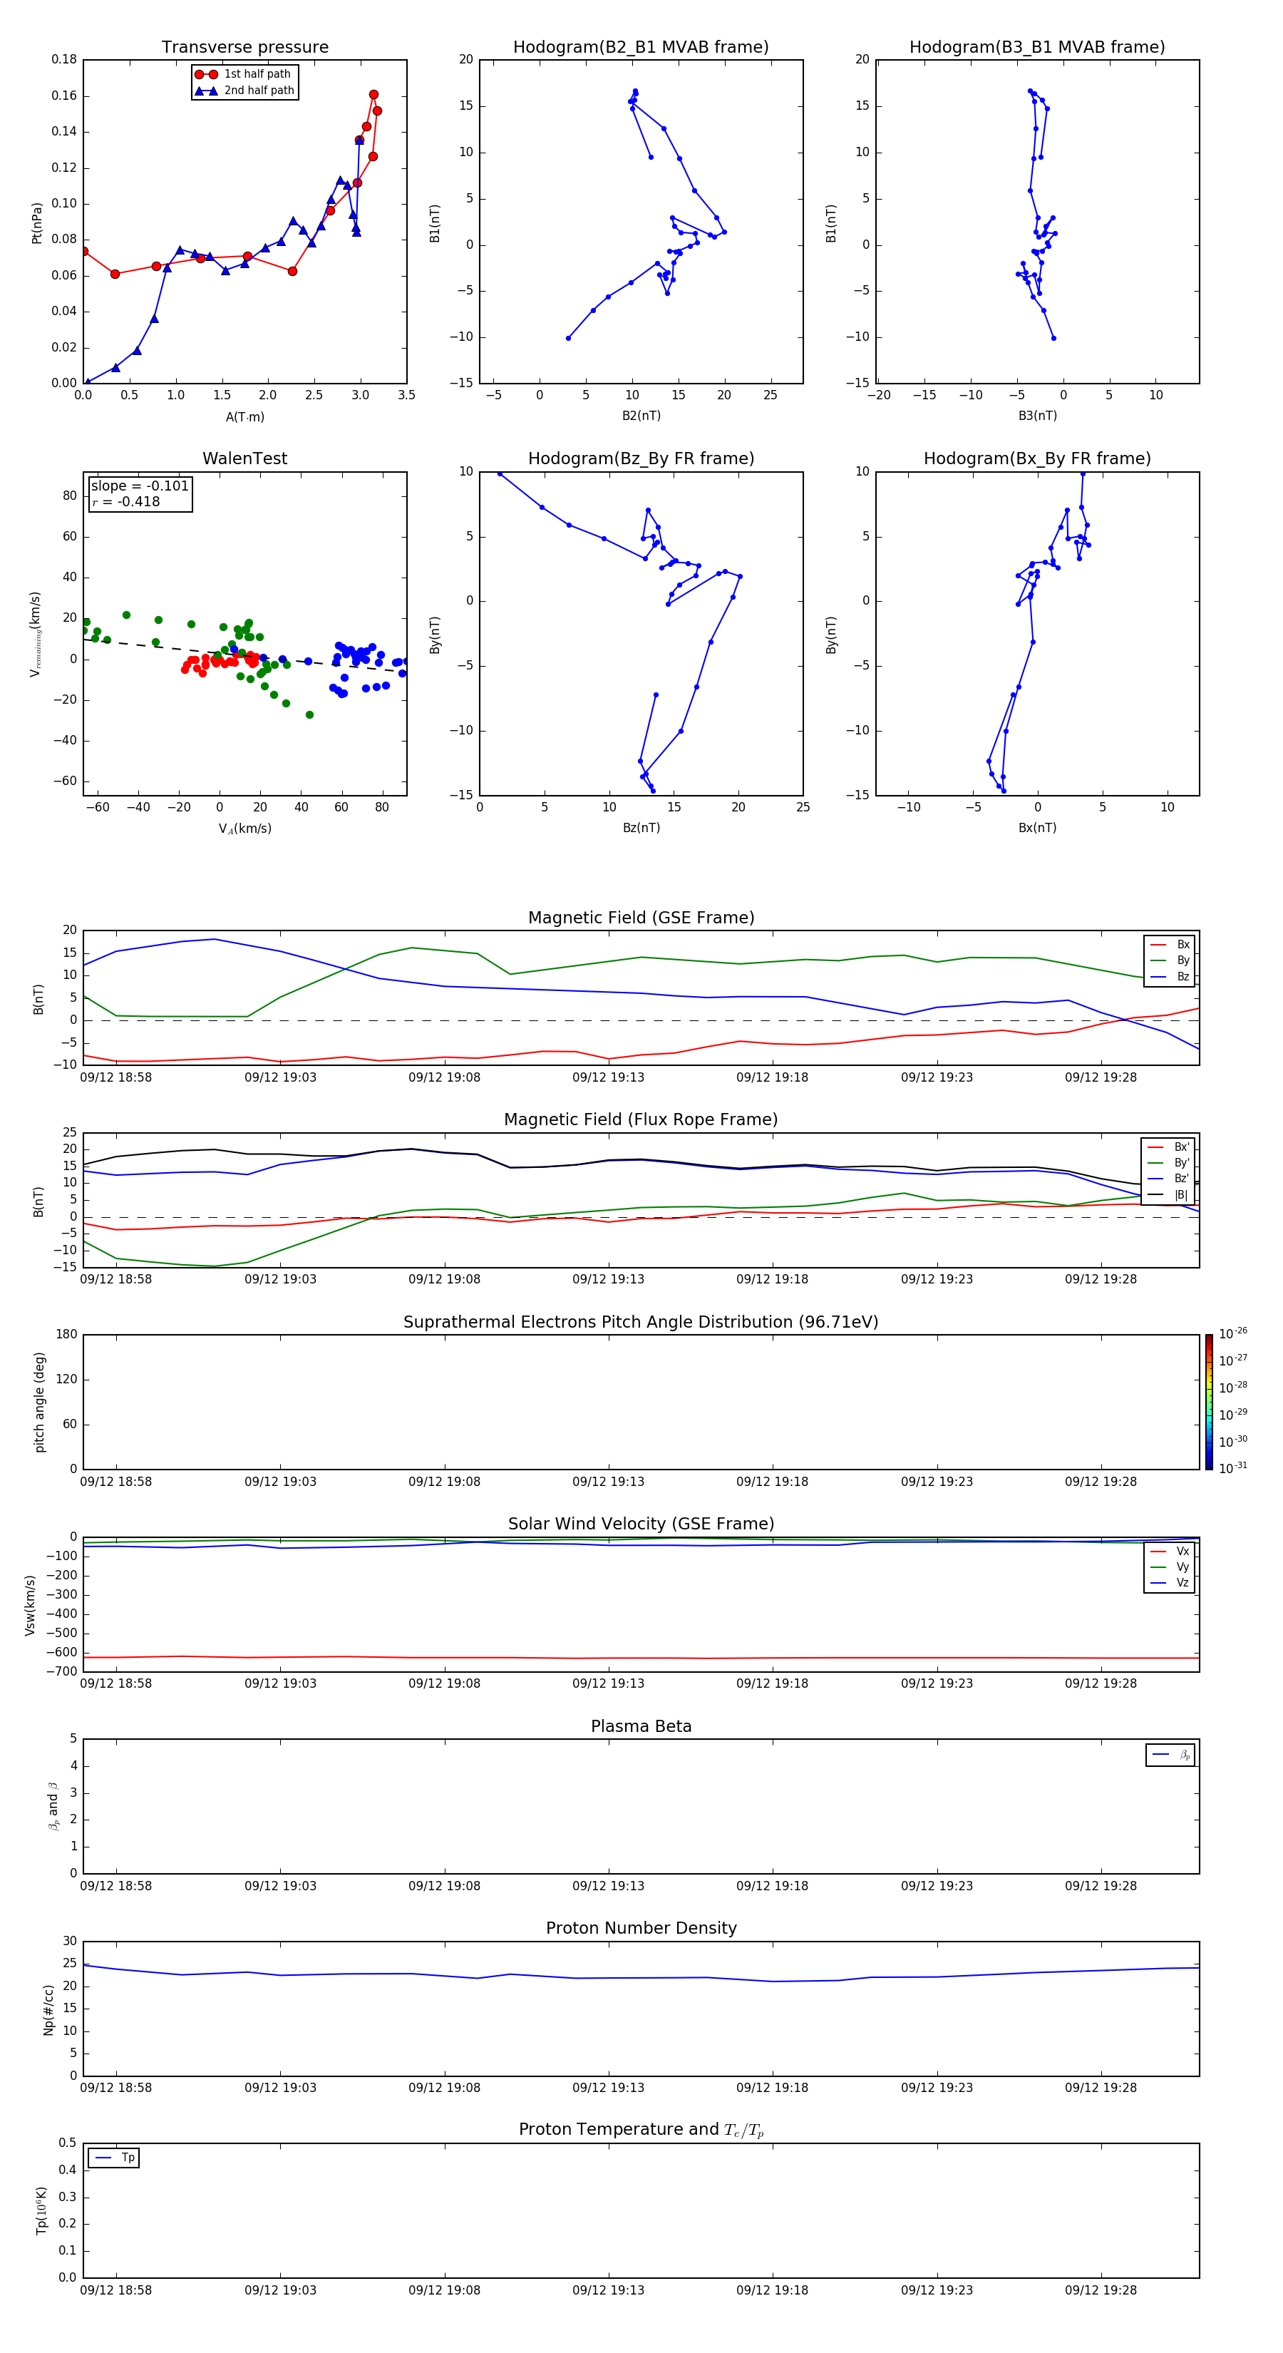
Task: Click the "Bz(nT)" x-axis label
Action: (x=641, y=828)
